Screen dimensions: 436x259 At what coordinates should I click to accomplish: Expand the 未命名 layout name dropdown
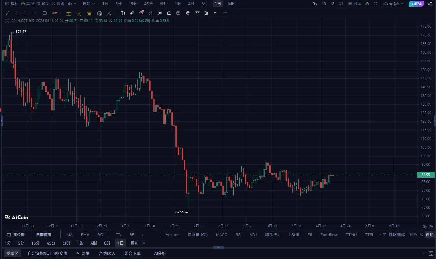(393, 4)
